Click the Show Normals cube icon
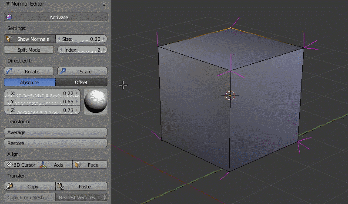348x204 pixels. pyautogui.click(x=9, y=39)
